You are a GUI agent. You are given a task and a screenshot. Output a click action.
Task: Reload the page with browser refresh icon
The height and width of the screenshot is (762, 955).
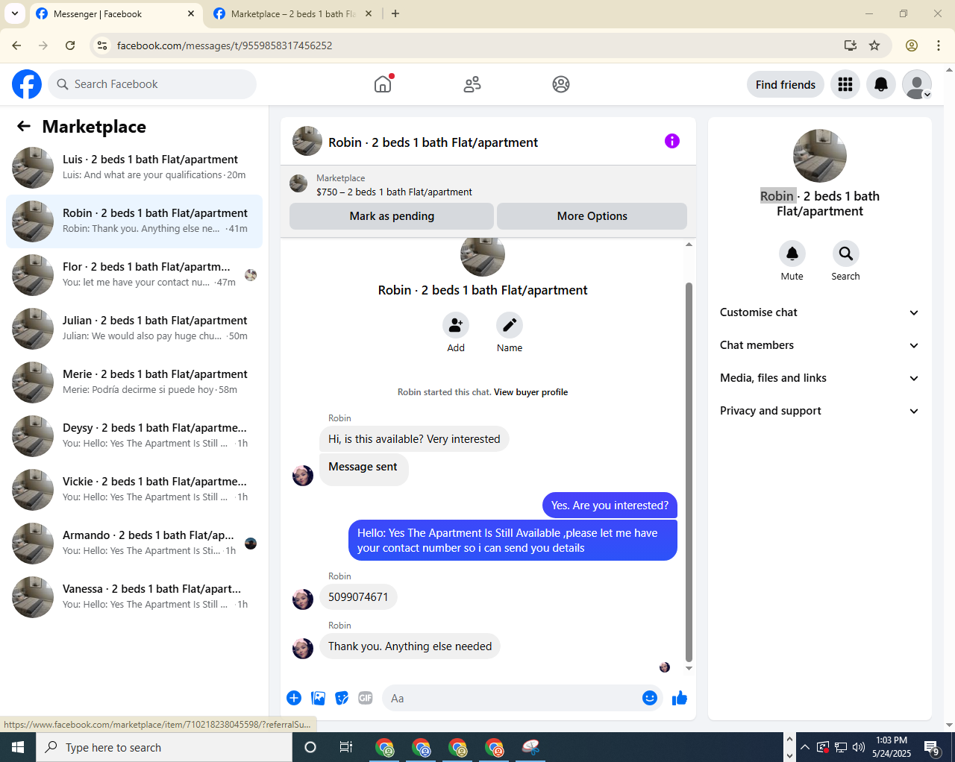70,45
